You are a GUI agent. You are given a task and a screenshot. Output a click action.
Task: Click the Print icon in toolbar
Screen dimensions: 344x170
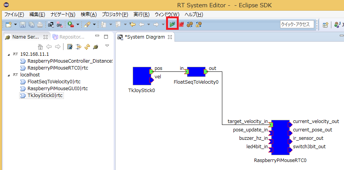40,24
